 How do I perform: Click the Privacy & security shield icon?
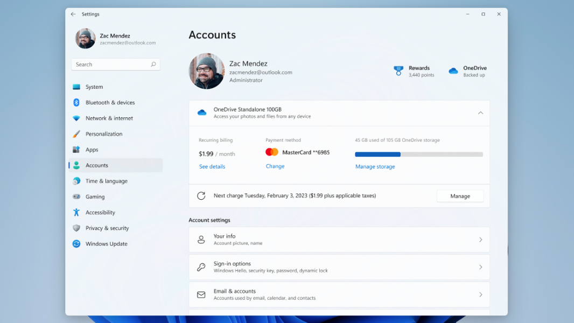click(76, 228)
